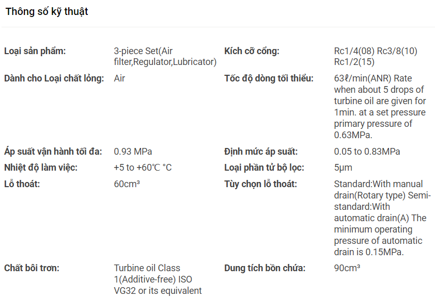Click the "5μm" filter value
Screen dimensions: 435x298
point(343,168)
